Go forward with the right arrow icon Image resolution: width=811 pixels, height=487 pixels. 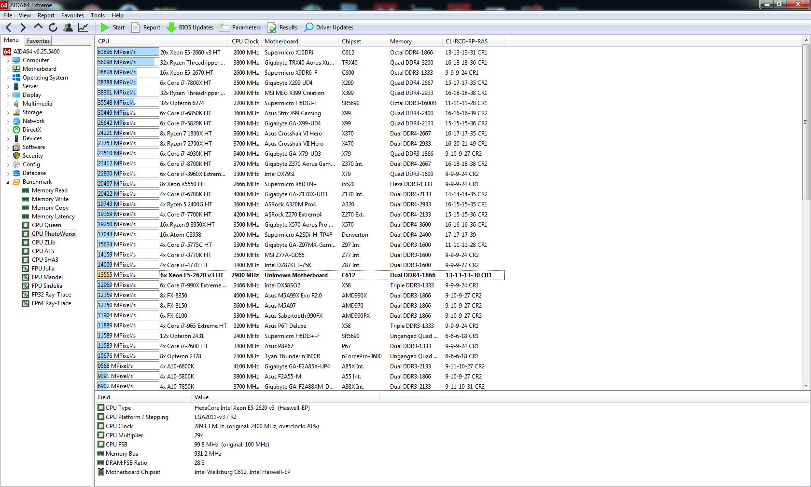point(23,27)
